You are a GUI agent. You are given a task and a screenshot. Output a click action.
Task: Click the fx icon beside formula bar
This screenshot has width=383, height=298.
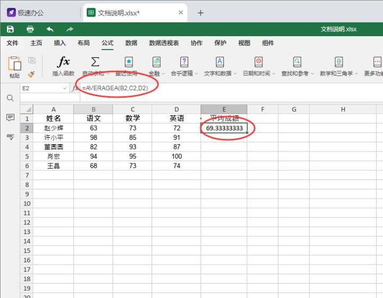(x=74, y=88)
